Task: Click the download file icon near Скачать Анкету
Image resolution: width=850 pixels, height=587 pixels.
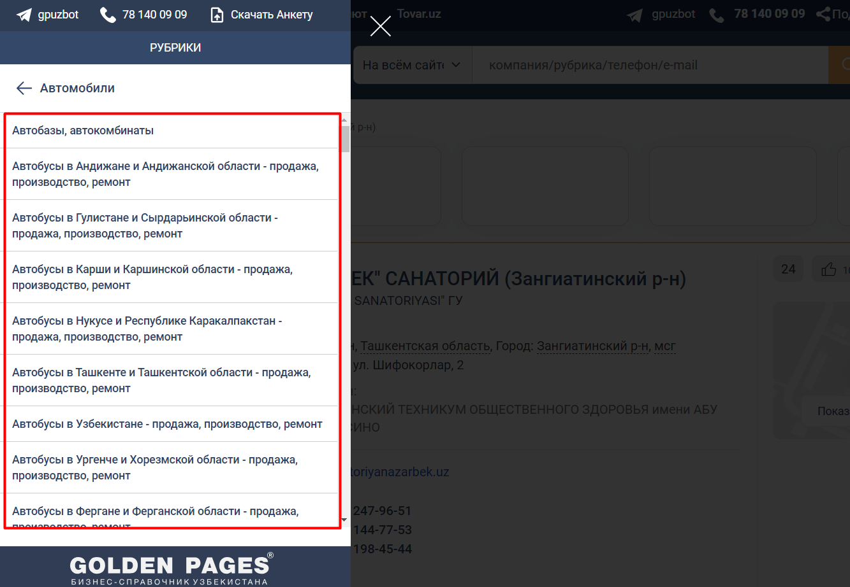Action: (x=217, y=15)
